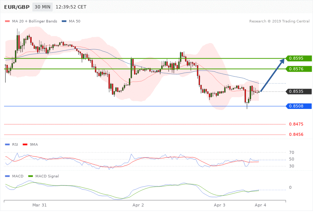Select the 30 MIN timeframe label
The image size is (313, 212).
click(42, 7)
